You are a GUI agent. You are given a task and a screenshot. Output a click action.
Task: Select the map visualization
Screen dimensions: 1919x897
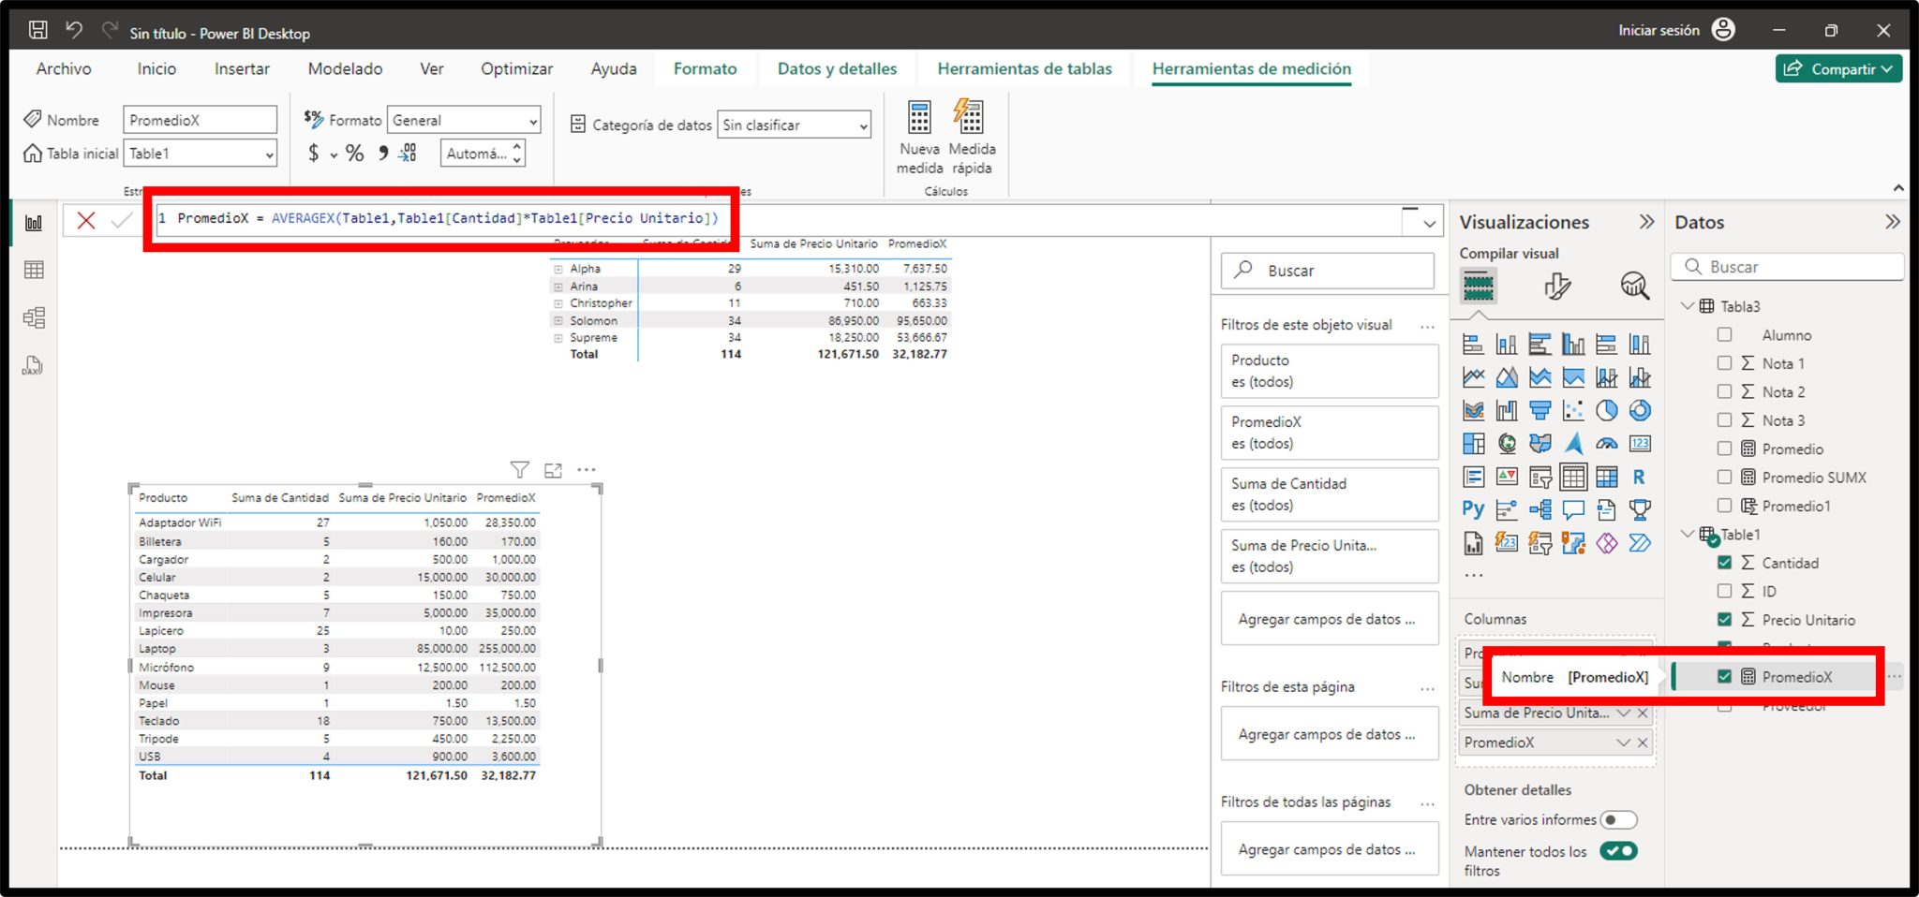pos(1508,443)
